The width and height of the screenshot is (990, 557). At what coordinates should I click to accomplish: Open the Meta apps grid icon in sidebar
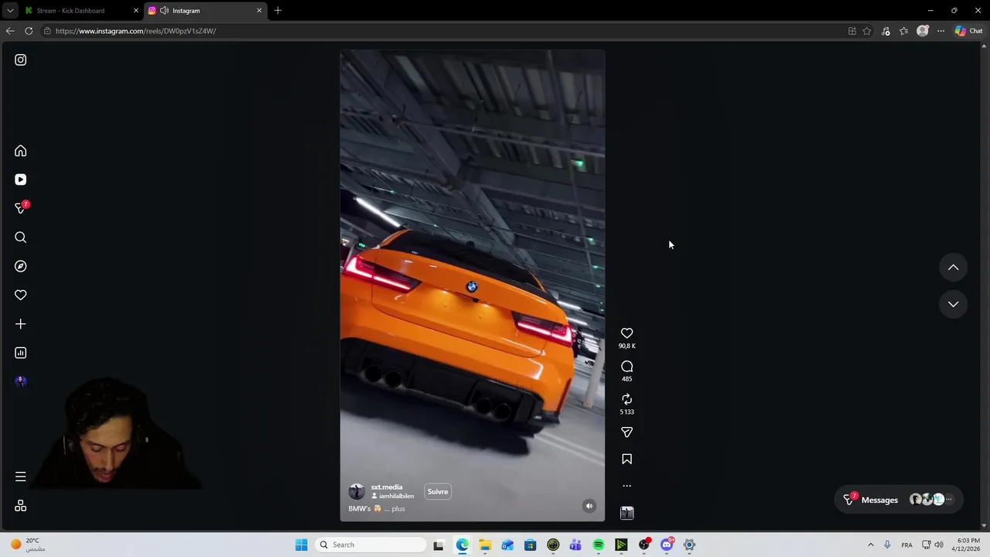point(21,506)
